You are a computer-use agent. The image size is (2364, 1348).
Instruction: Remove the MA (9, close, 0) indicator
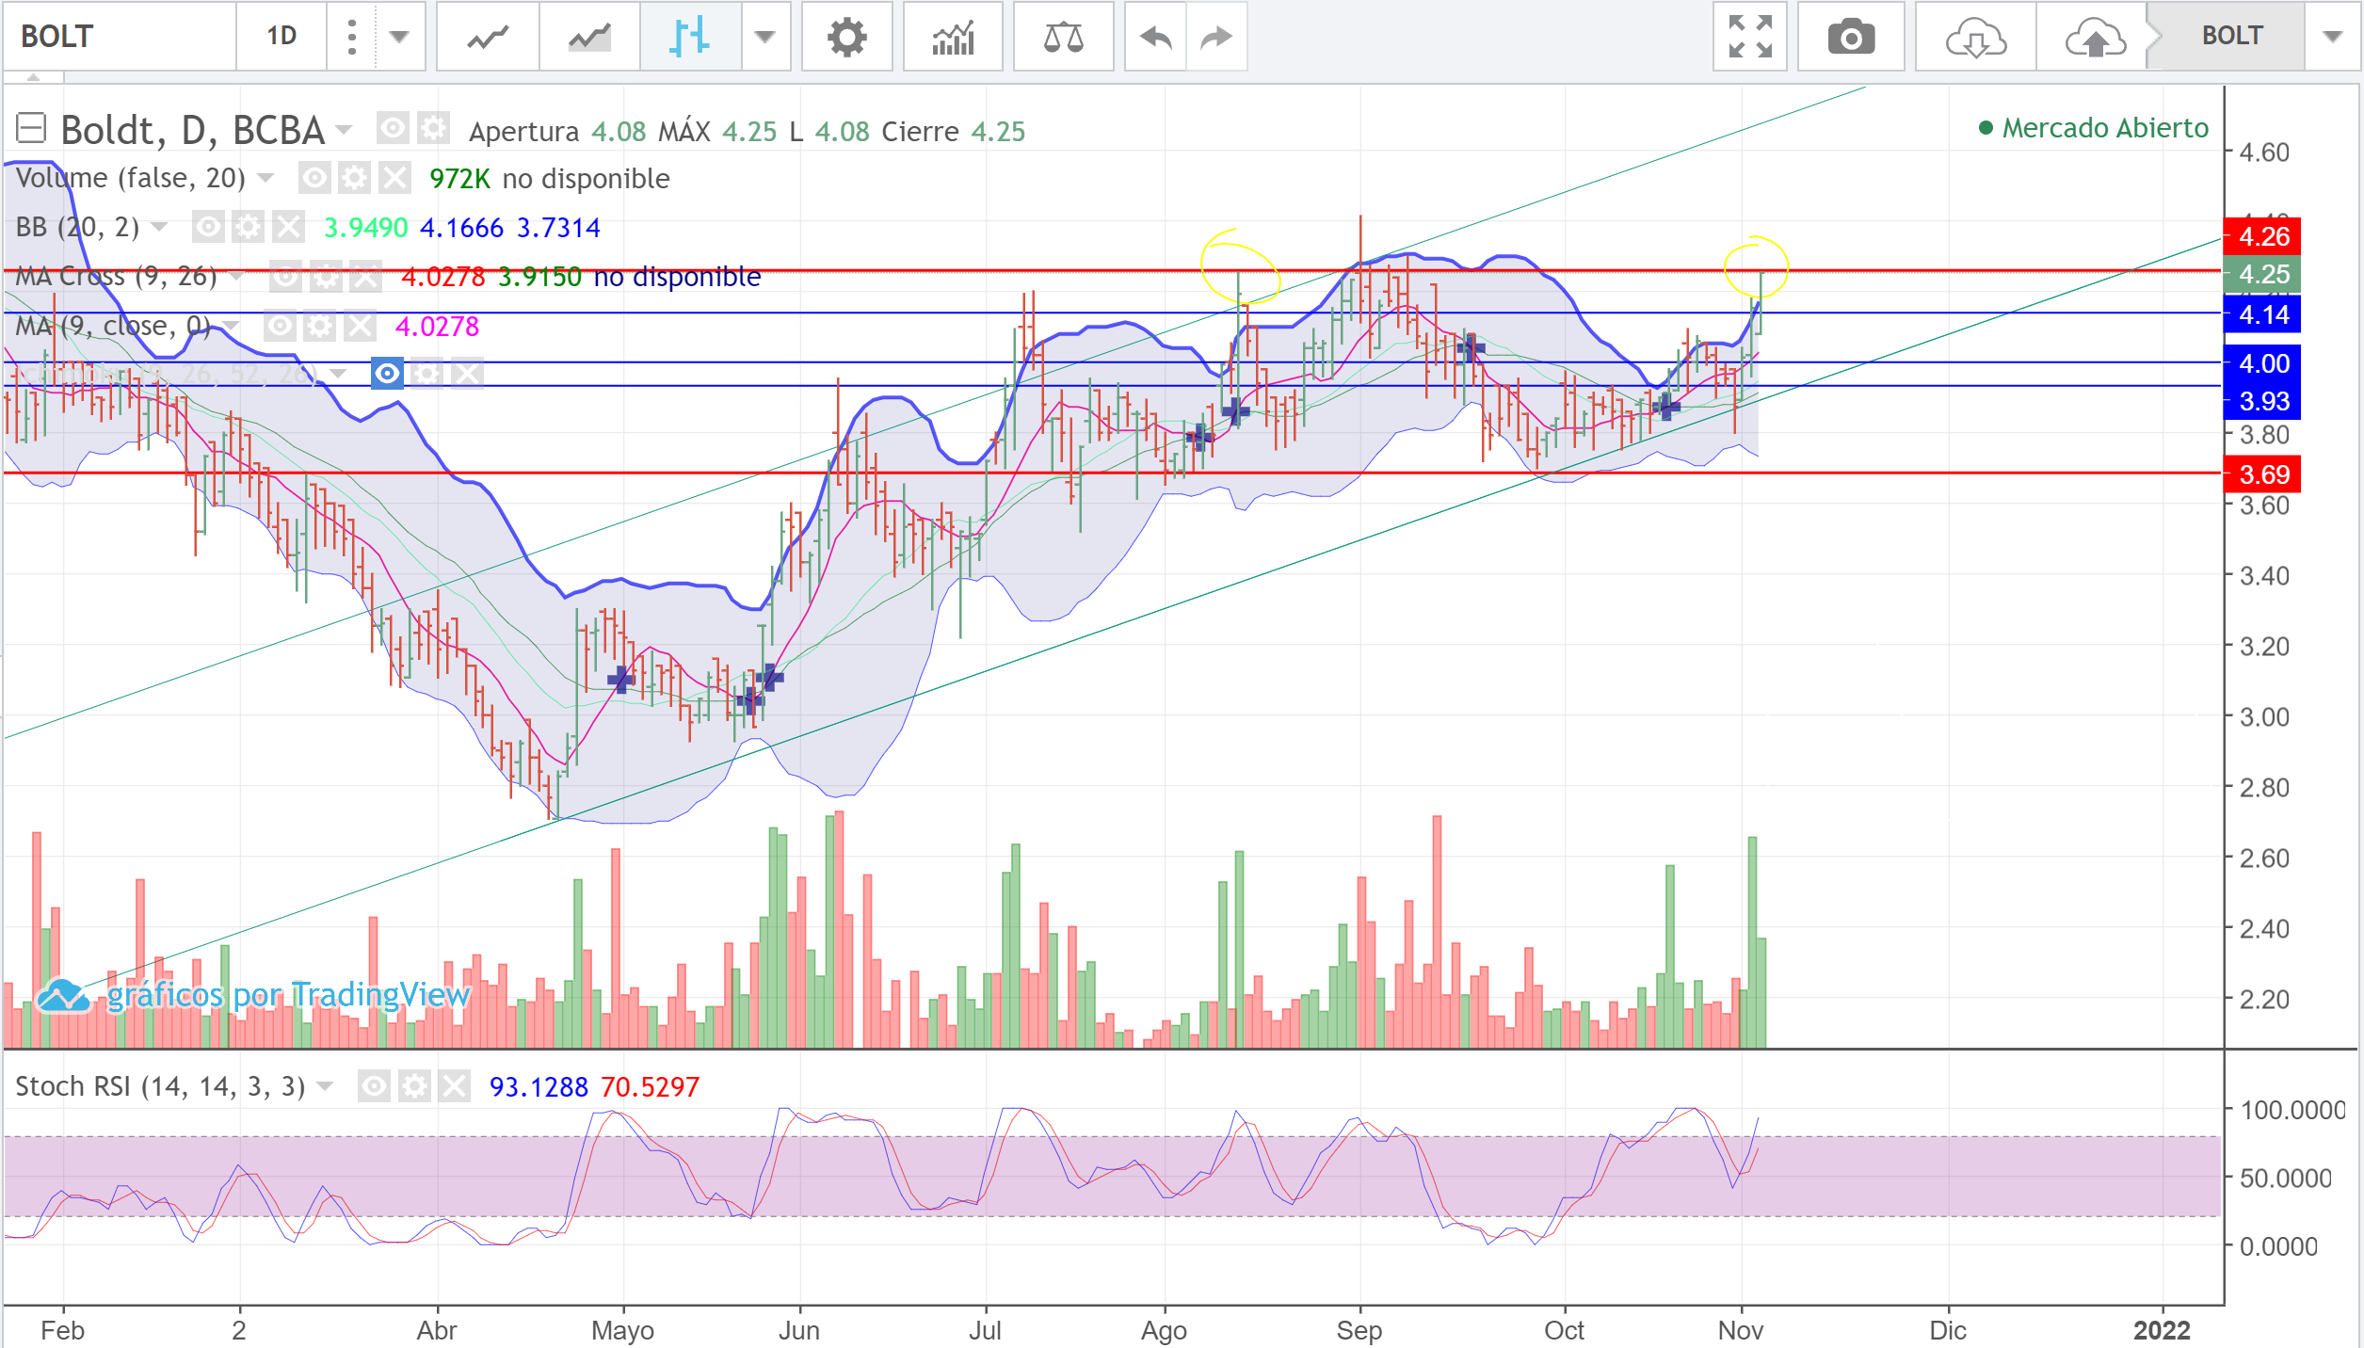click(x=360, y=327)
